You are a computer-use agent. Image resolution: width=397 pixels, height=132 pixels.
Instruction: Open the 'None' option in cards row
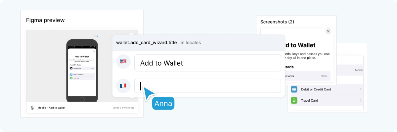pyautogui.click(x=324, y=76)
